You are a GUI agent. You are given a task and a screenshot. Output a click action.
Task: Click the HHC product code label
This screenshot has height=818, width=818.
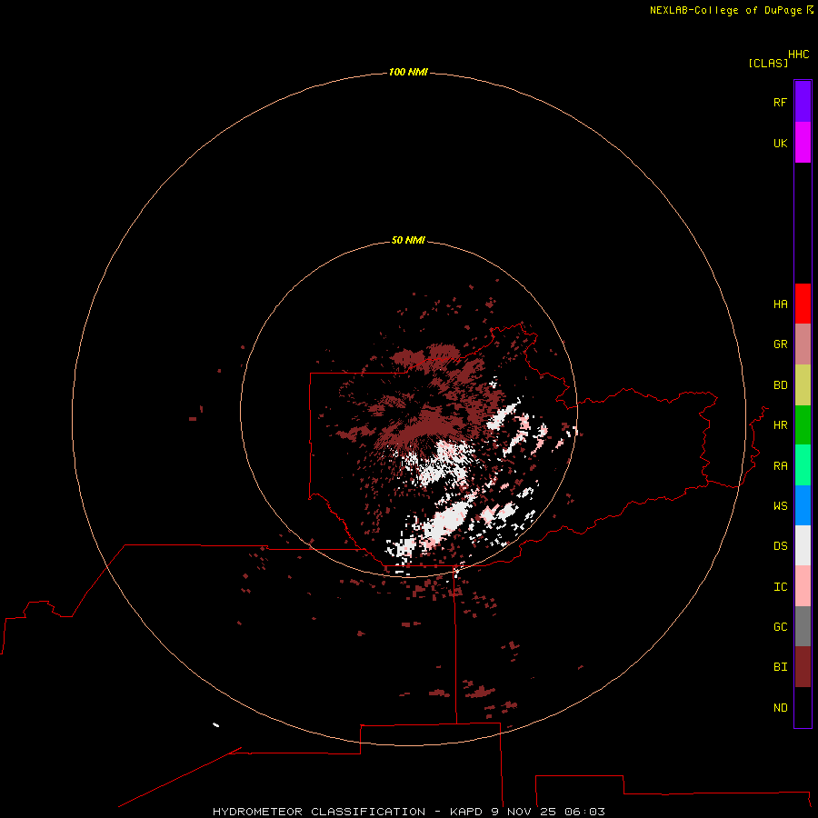[x=798, y=55]
